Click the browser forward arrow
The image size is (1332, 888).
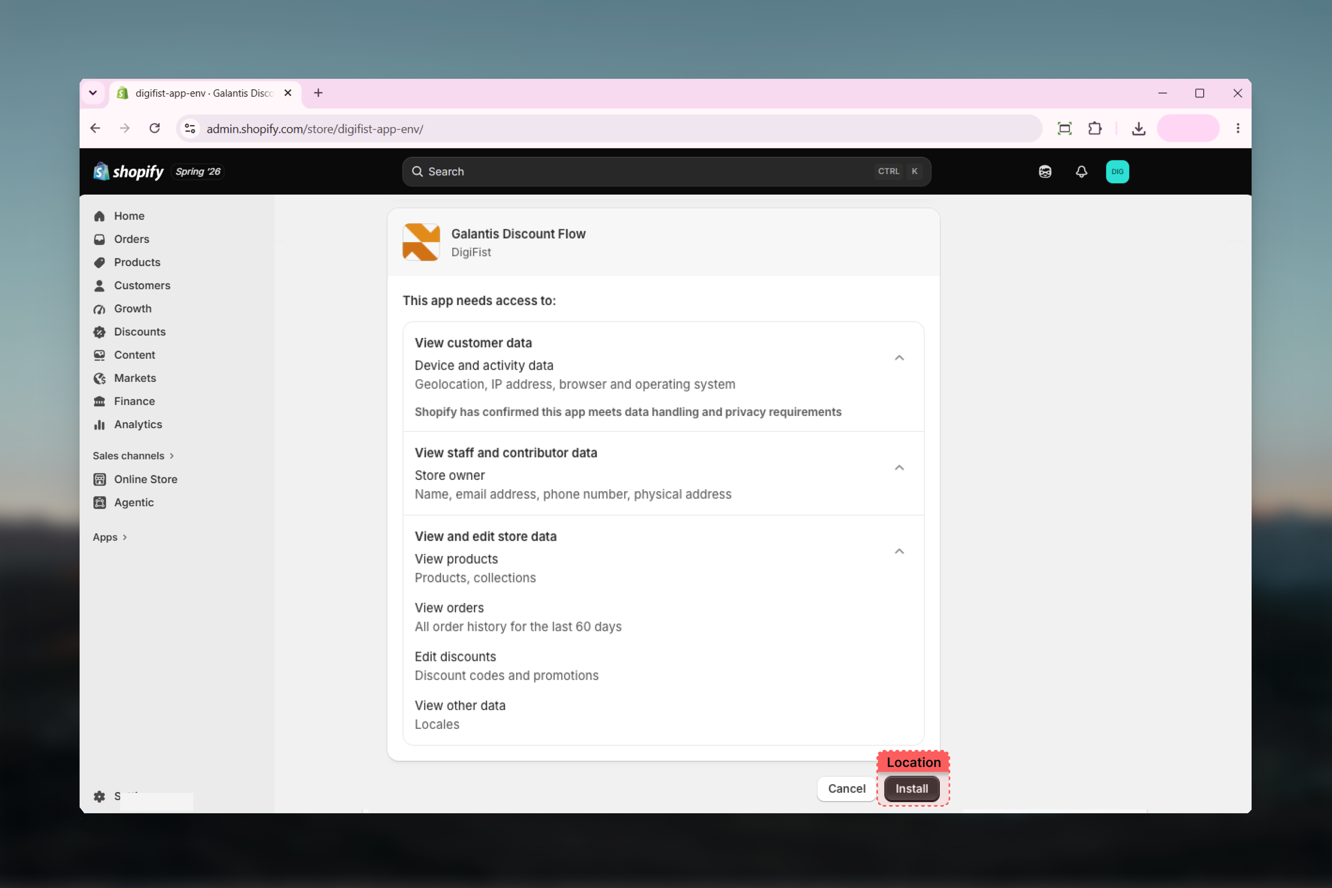pyautogui.click(x=125, y=128)
